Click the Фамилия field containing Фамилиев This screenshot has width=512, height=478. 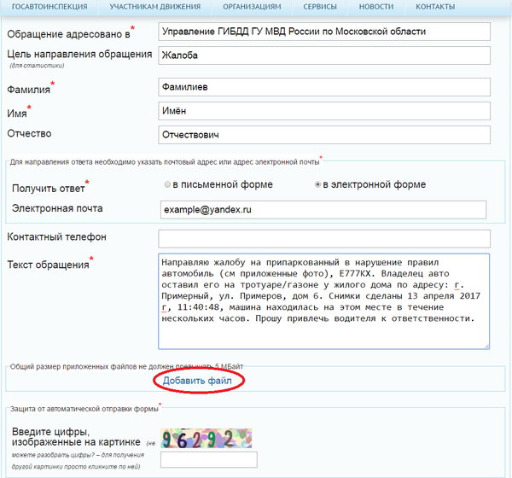click(324, 87)
